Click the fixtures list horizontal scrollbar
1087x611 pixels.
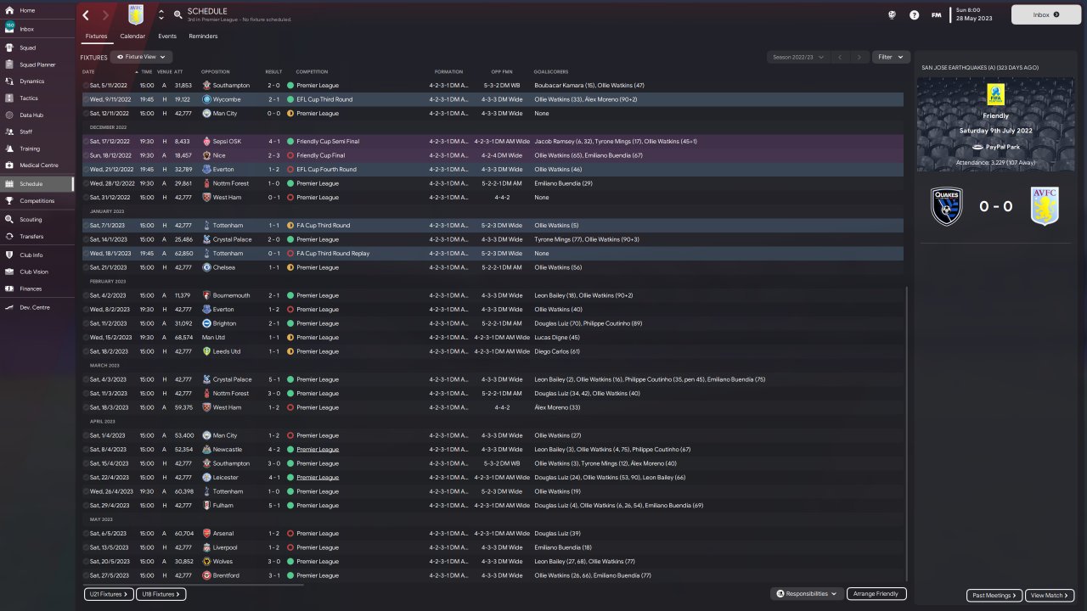193,584
